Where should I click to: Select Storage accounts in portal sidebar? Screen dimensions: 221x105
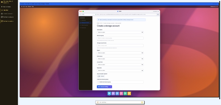pos(85,23)
